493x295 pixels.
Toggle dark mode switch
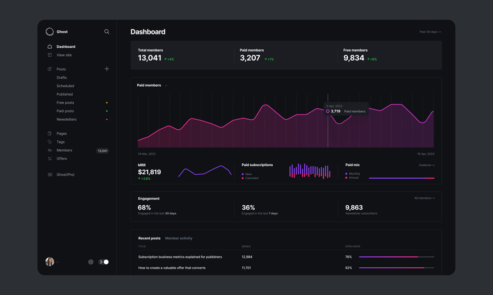(x=103, y=262)
